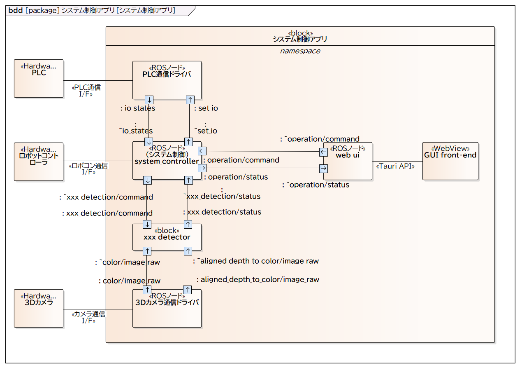Screen dimensions: 522x370
Task: Click xxx_detector's top-left detection command port
Action: [x=147, y=224]
